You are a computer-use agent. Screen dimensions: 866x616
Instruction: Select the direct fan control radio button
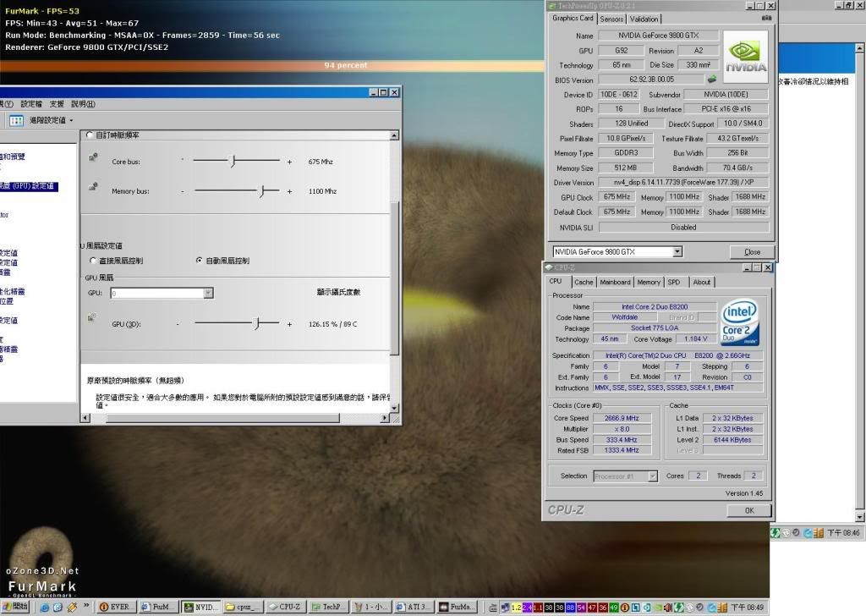pyautogui.click(x=93, y=261)
